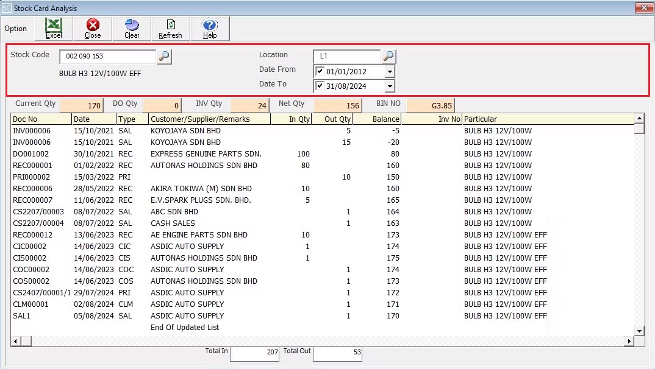Click the End Of Updated List text

pos(185,328)
